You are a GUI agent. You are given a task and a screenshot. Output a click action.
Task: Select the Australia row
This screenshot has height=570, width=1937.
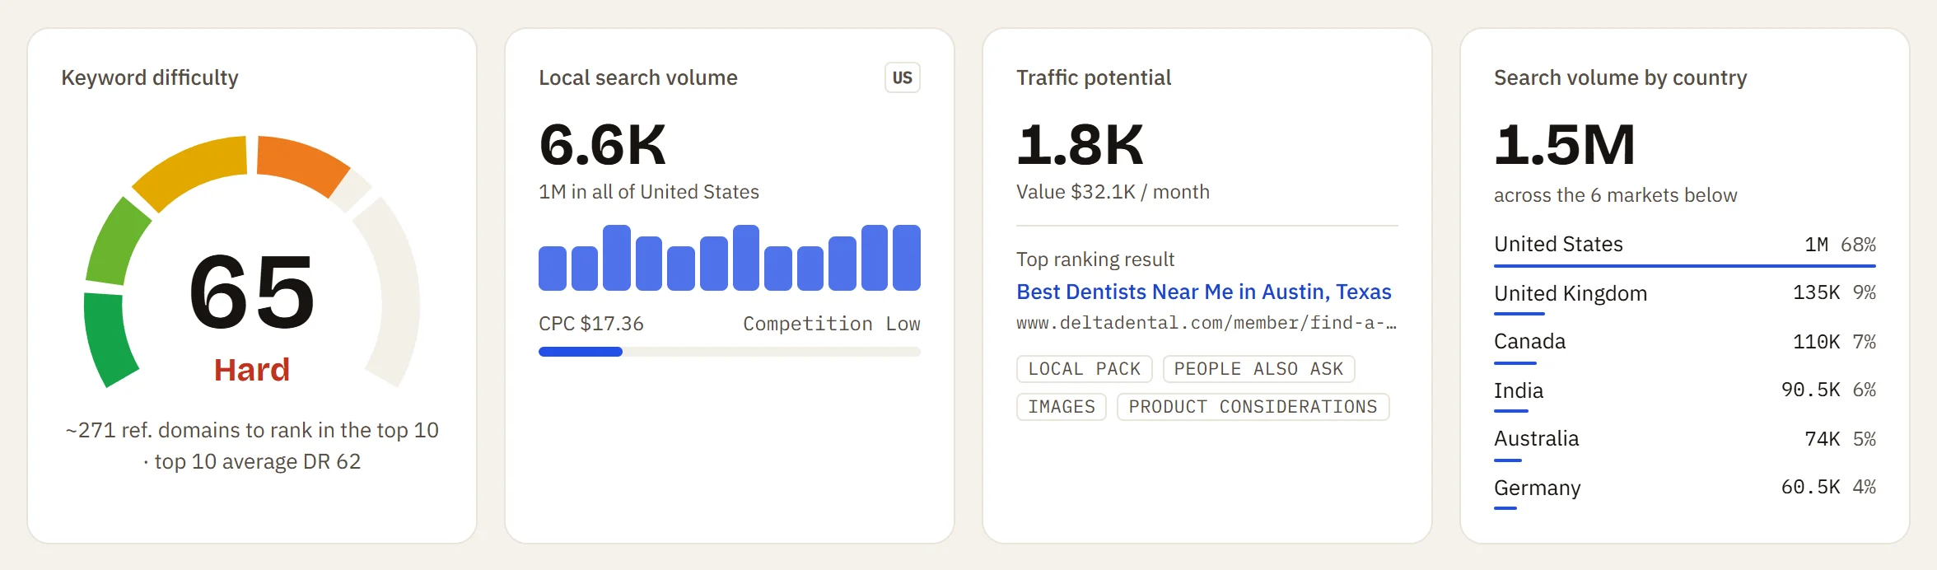coord(1685,443)
